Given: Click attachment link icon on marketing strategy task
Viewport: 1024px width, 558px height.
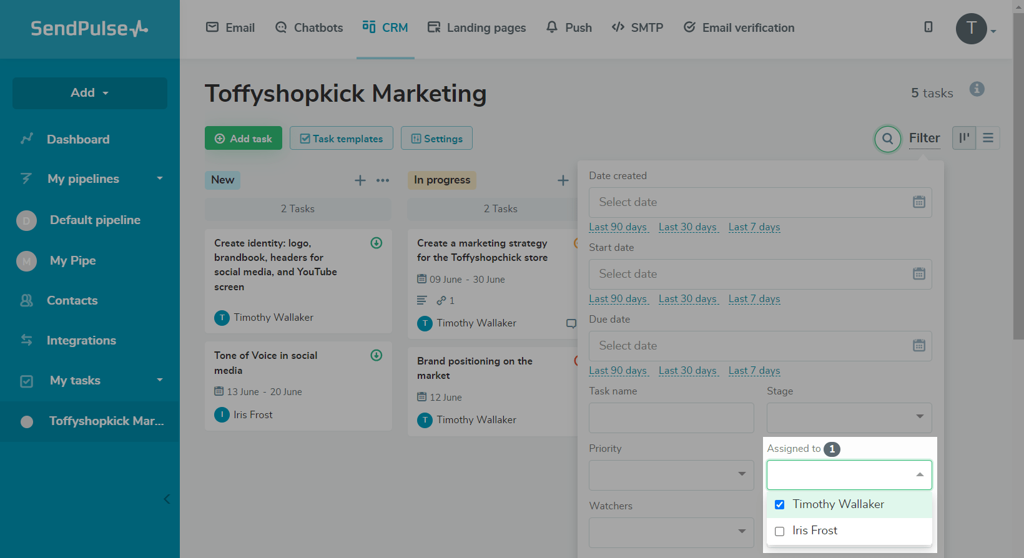Looking at the screenshot, I should click(x=441, y=300).
